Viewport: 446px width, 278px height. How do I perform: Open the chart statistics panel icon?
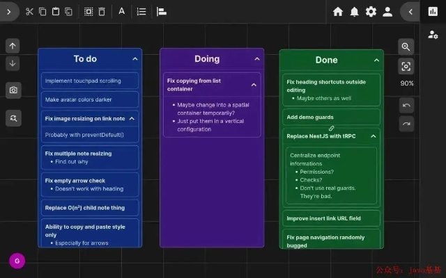click(x=433, y=11)
